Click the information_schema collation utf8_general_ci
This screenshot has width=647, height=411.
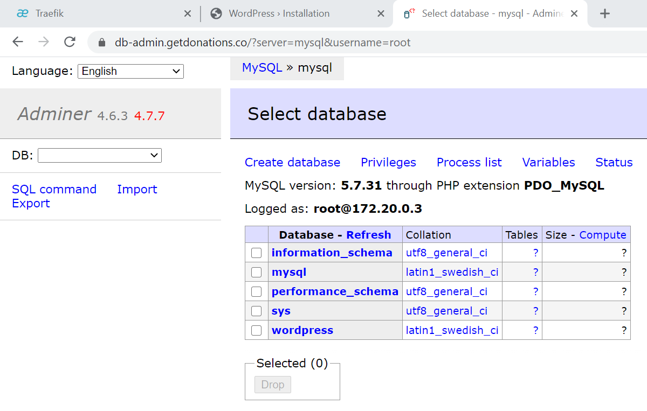point(446,253)
